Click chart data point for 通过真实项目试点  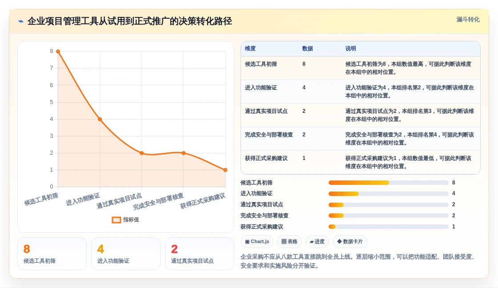tap(142, 153)
